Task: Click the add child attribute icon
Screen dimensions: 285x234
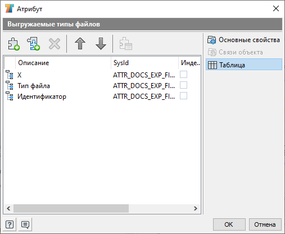Action: [x=34, y=44]
